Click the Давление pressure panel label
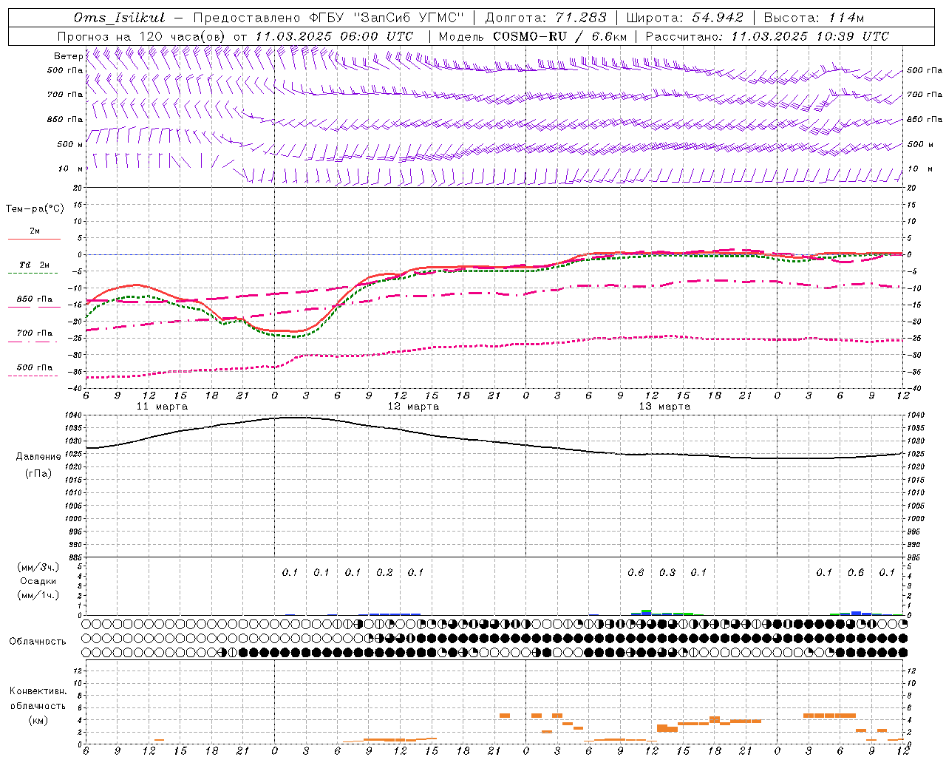946x757 pixels. (38, 456)
